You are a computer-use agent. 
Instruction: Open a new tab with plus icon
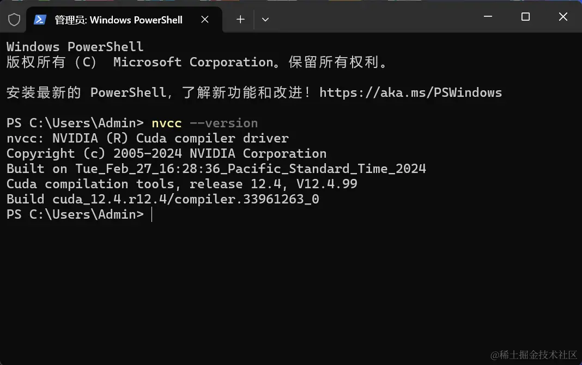[240, 20]
